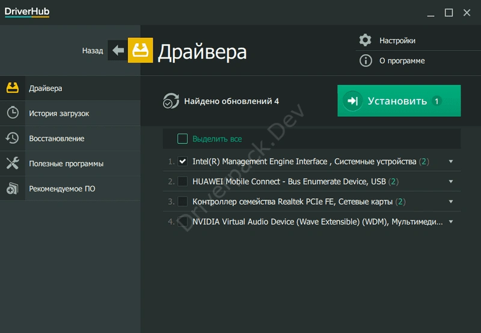Click 'Выделить все' label text

[x=217, y=139]
